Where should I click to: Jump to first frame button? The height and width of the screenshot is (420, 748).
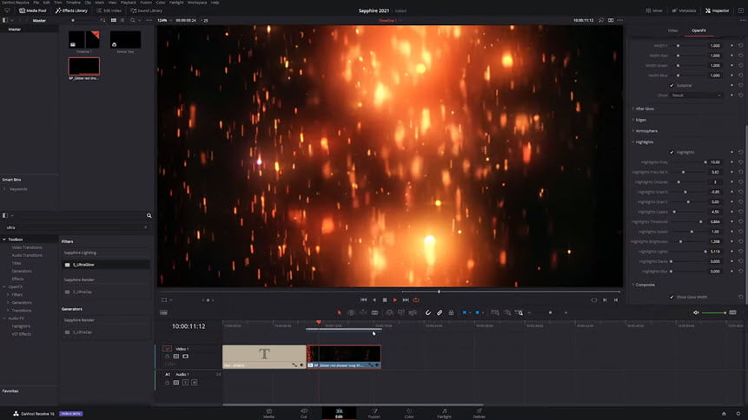coord(363,300)
